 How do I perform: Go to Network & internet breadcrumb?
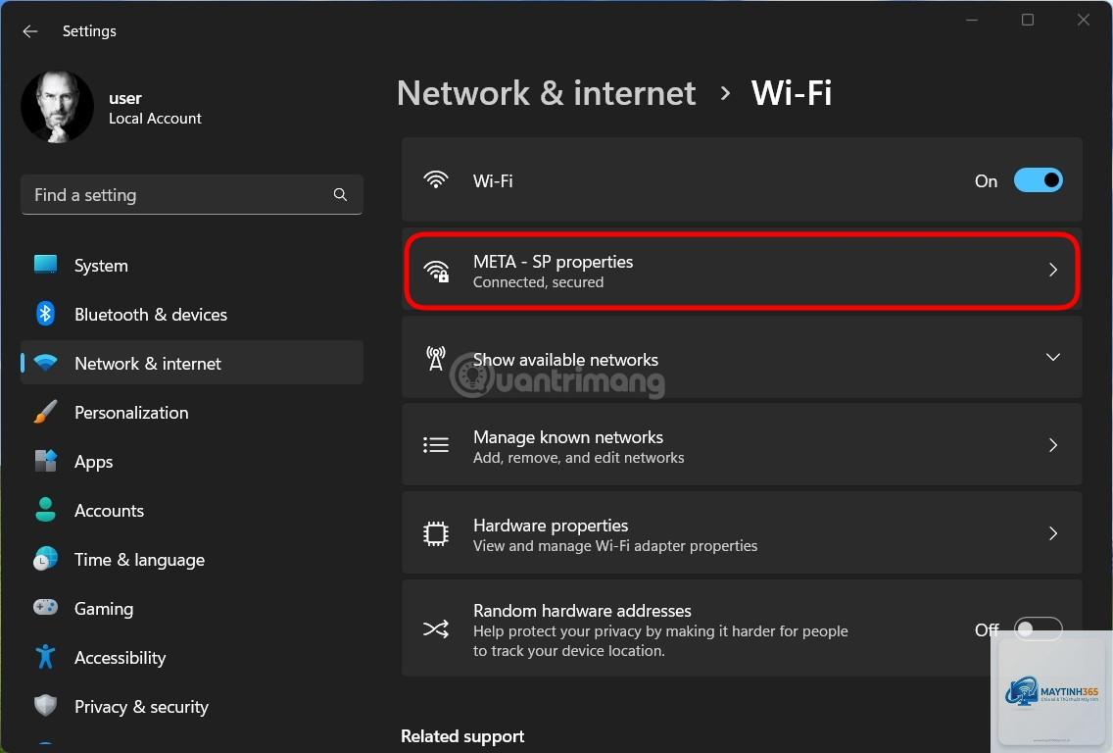546,93
